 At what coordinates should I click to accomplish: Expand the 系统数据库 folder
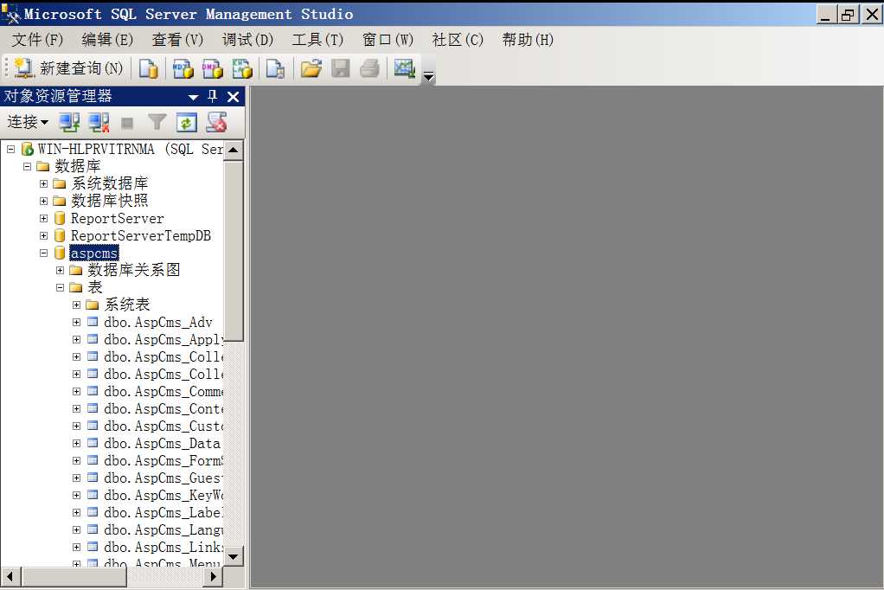[43, 184]
